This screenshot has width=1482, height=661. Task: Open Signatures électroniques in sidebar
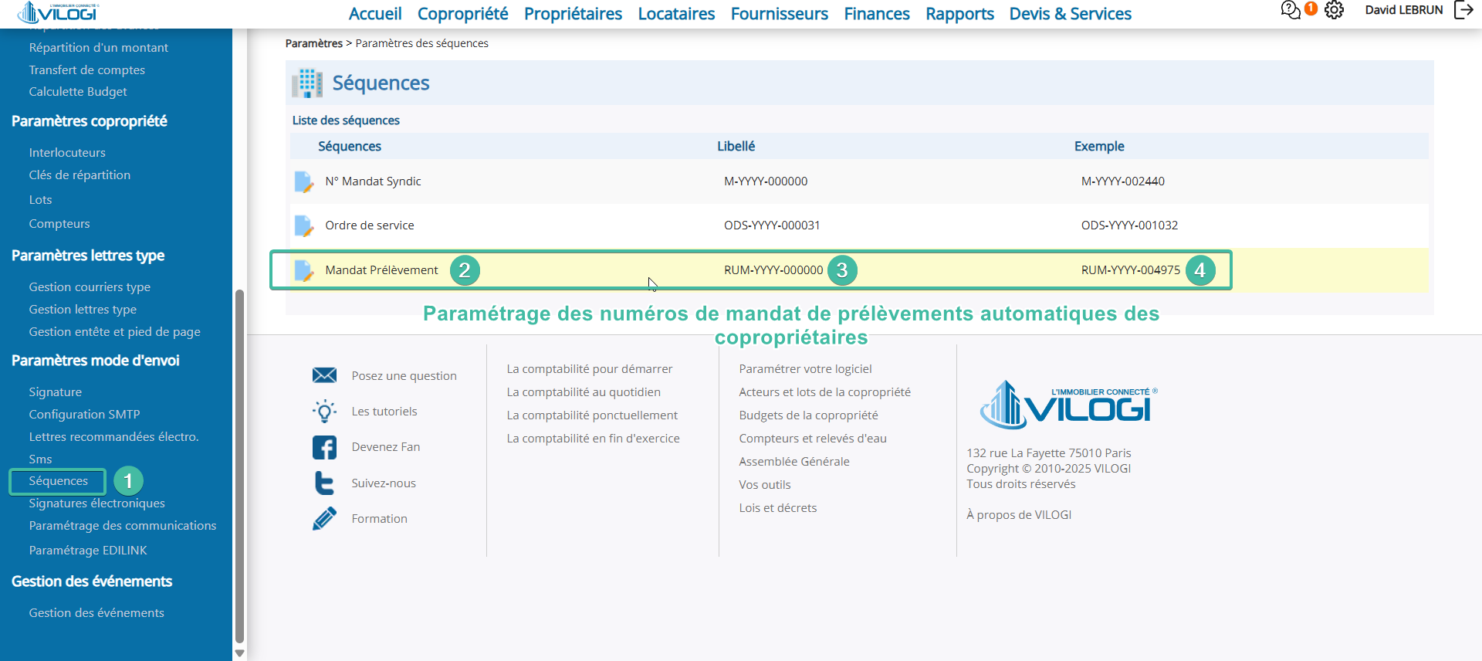(x=97, y=503)
